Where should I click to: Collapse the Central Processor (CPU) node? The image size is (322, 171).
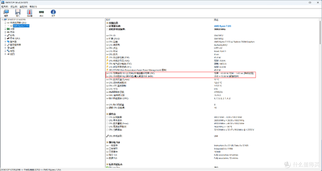[x=5, y=23]
